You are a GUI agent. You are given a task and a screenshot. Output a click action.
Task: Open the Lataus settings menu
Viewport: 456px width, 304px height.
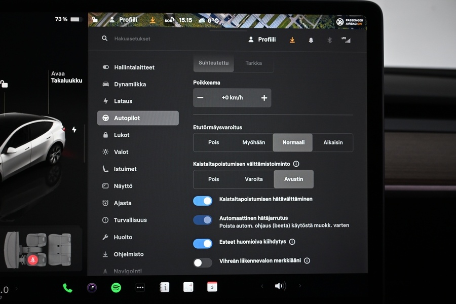(x=123, y=101)
